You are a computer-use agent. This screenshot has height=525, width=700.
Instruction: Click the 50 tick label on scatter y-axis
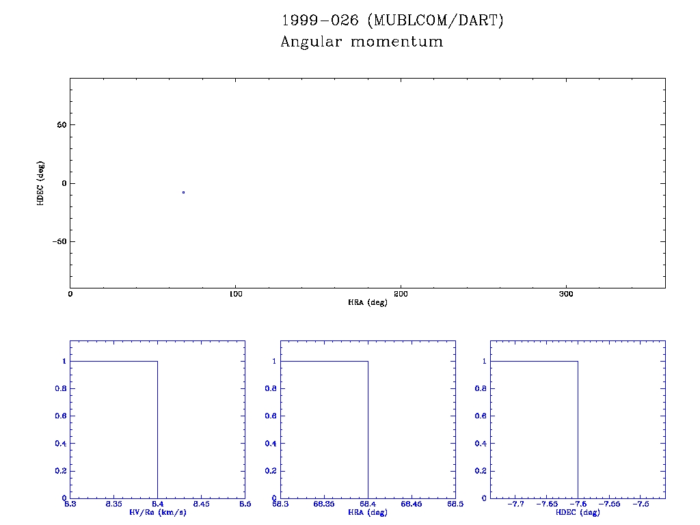tap(60, 125)
